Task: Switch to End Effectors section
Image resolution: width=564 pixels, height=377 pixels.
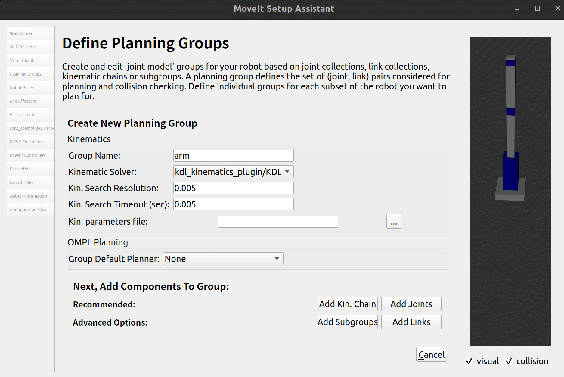Action: (23, 101)
